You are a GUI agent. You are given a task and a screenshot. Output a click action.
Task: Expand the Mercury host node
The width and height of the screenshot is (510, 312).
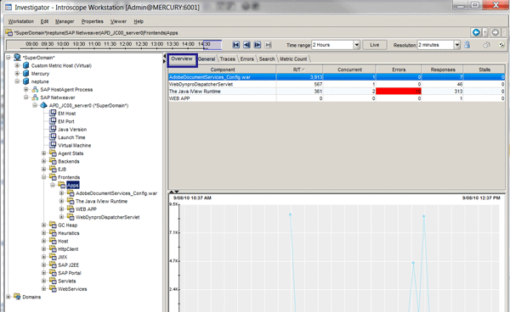17,73
